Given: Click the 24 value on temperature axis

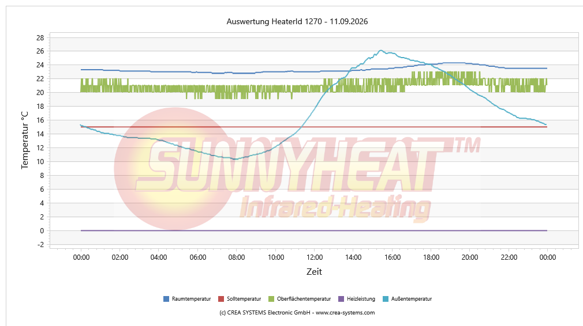Looking at the screenshot, I should pos(40,65).
